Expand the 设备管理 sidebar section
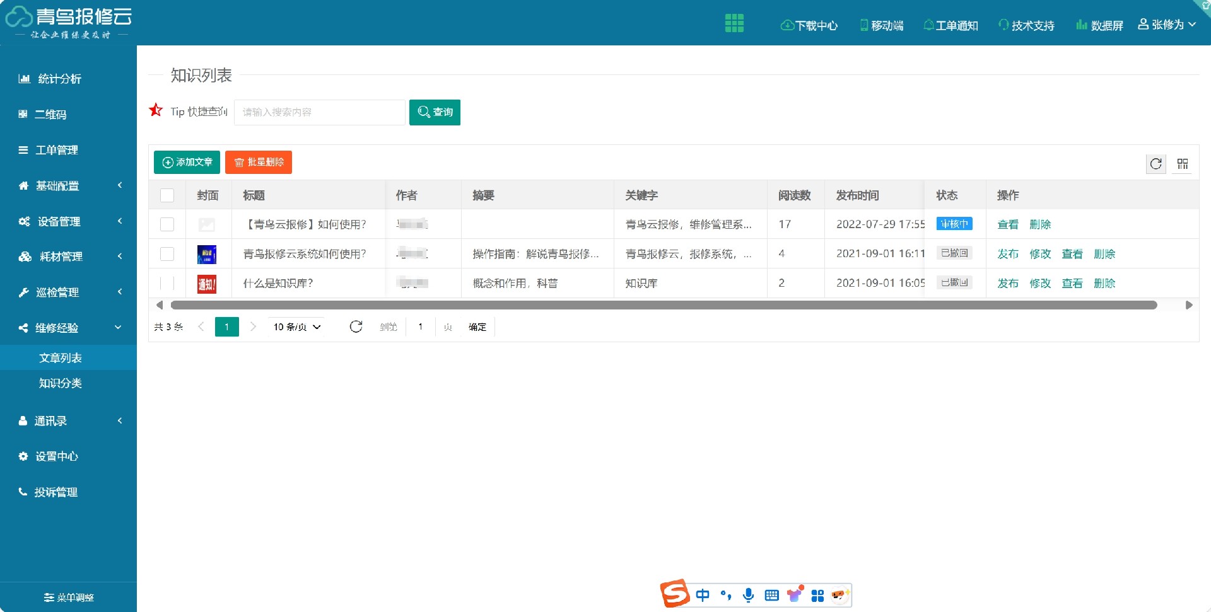 [x=59, y=222]
